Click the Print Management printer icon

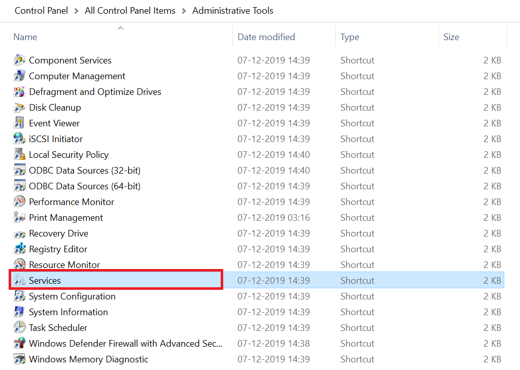click(20, 218)
